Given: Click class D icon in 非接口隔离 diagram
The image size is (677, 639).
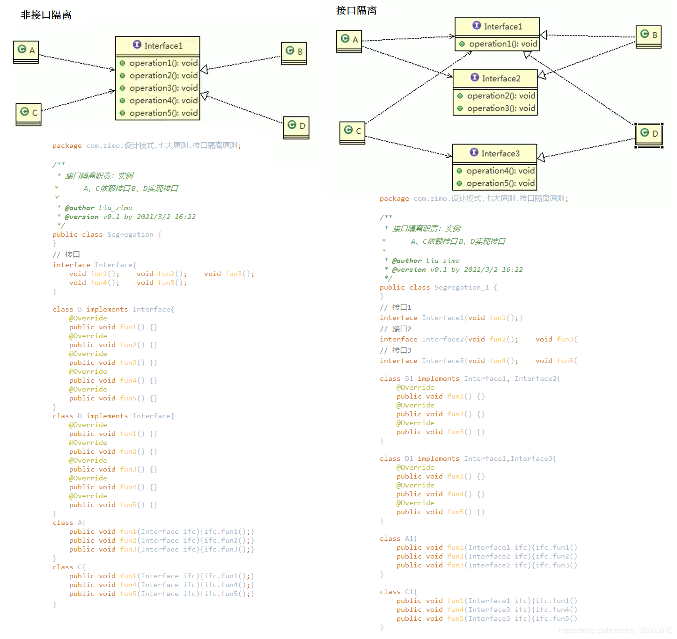Looking at the screenshot, I should pyautogui.click(x=292, y=124).
